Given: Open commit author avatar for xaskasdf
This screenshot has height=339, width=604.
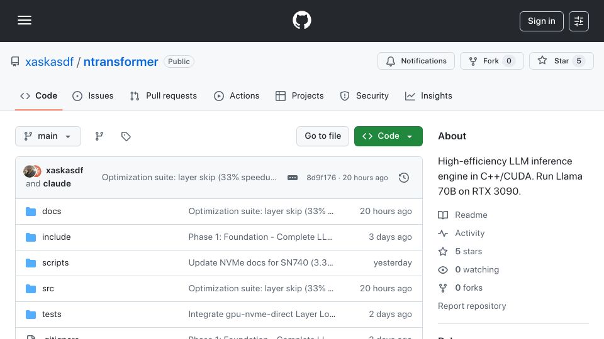Looking at the screenshot, I should pyautogui.click(x=29, y=171).
